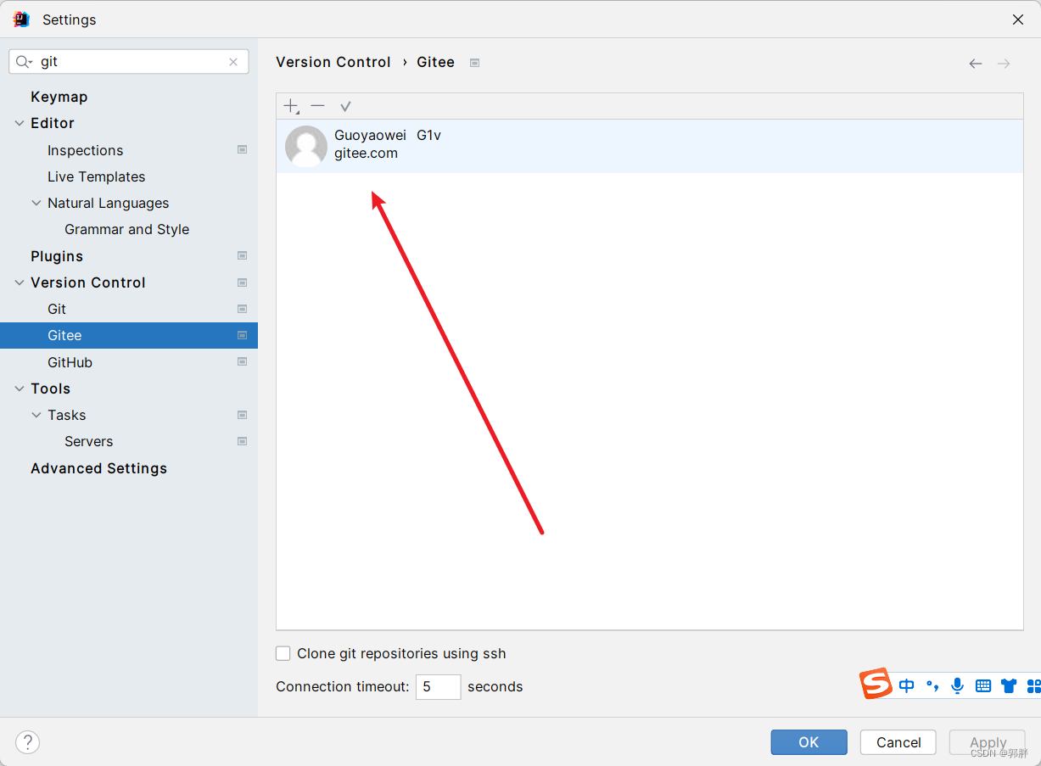Screen dimensions: 1041x766
Task: Toggle Sogou punctuation mode icon
Action: [932, 686]
